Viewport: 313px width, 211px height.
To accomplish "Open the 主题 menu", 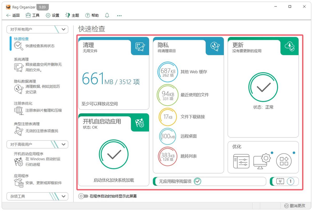I will (x=72, y=16).
